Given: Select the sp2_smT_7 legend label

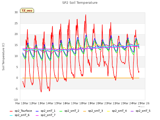Looking at the screenshot, I should coord(48,115).
